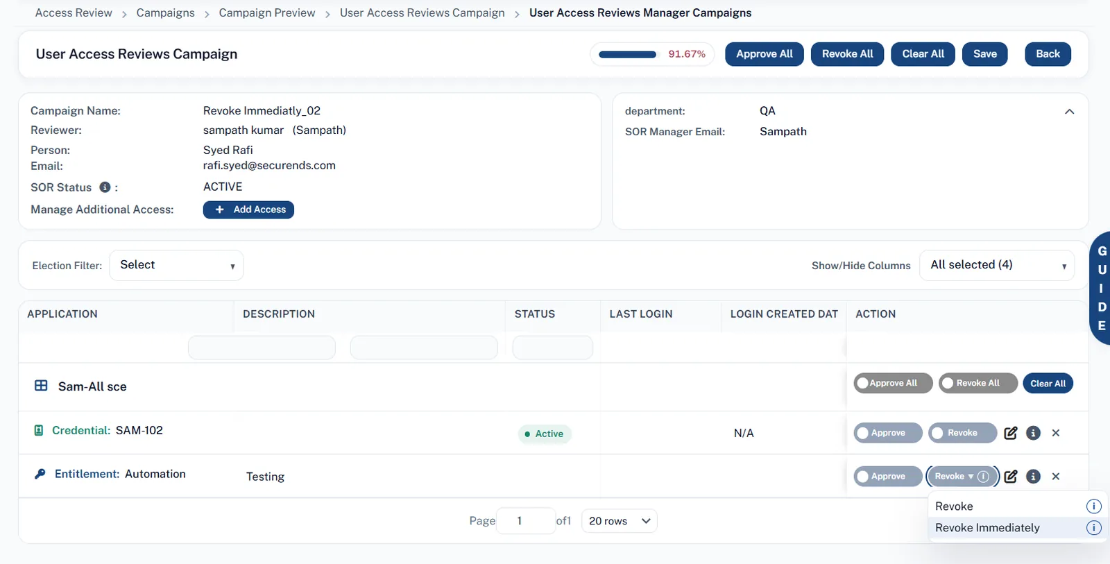The height and width of the screenshot is (564, 1110).
Task: Click the Add Access button
Action: click(x=248, y=210)
